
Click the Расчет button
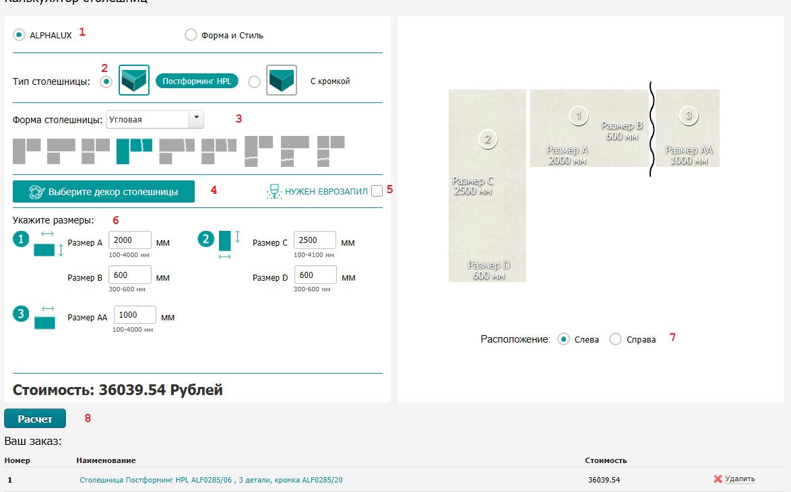click(35, 419)
